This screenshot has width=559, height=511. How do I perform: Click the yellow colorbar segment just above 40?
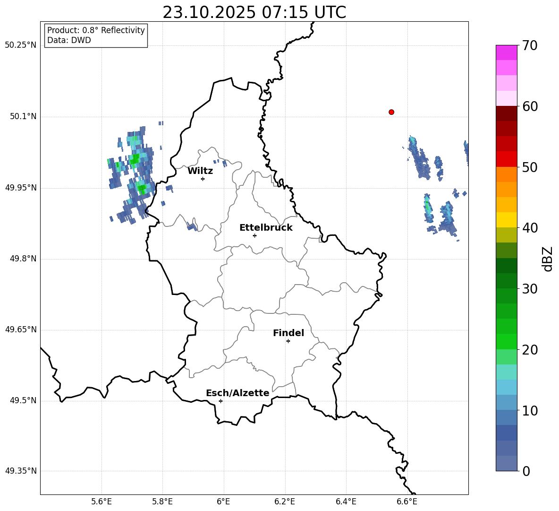click(x=506, y=220)
